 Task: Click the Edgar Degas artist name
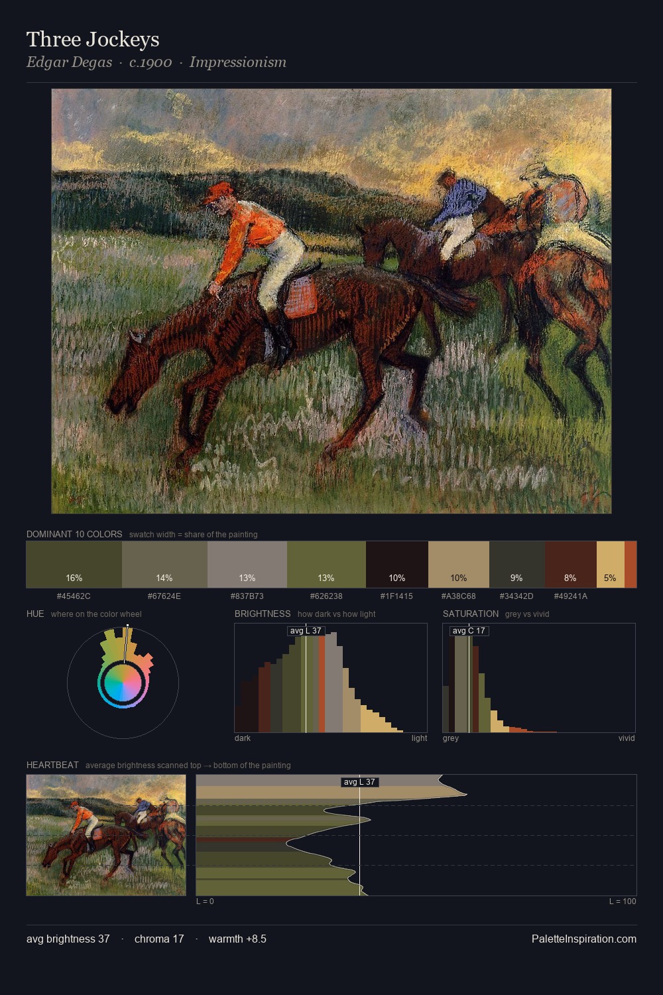69,62
